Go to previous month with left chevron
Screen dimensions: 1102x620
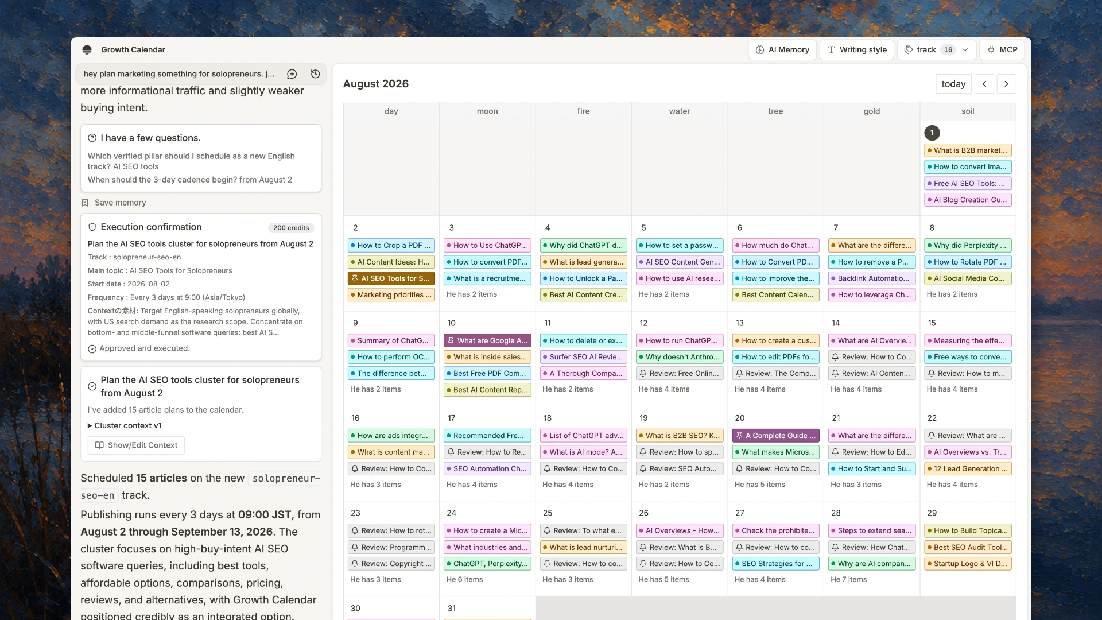point(984,84)
